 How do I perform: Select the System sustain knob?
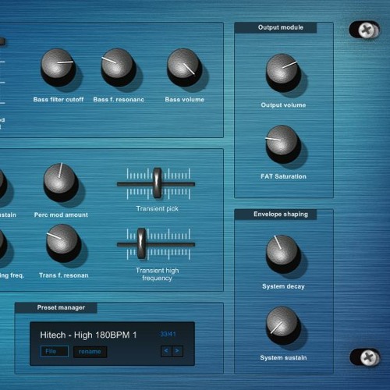tap(283, 325)
